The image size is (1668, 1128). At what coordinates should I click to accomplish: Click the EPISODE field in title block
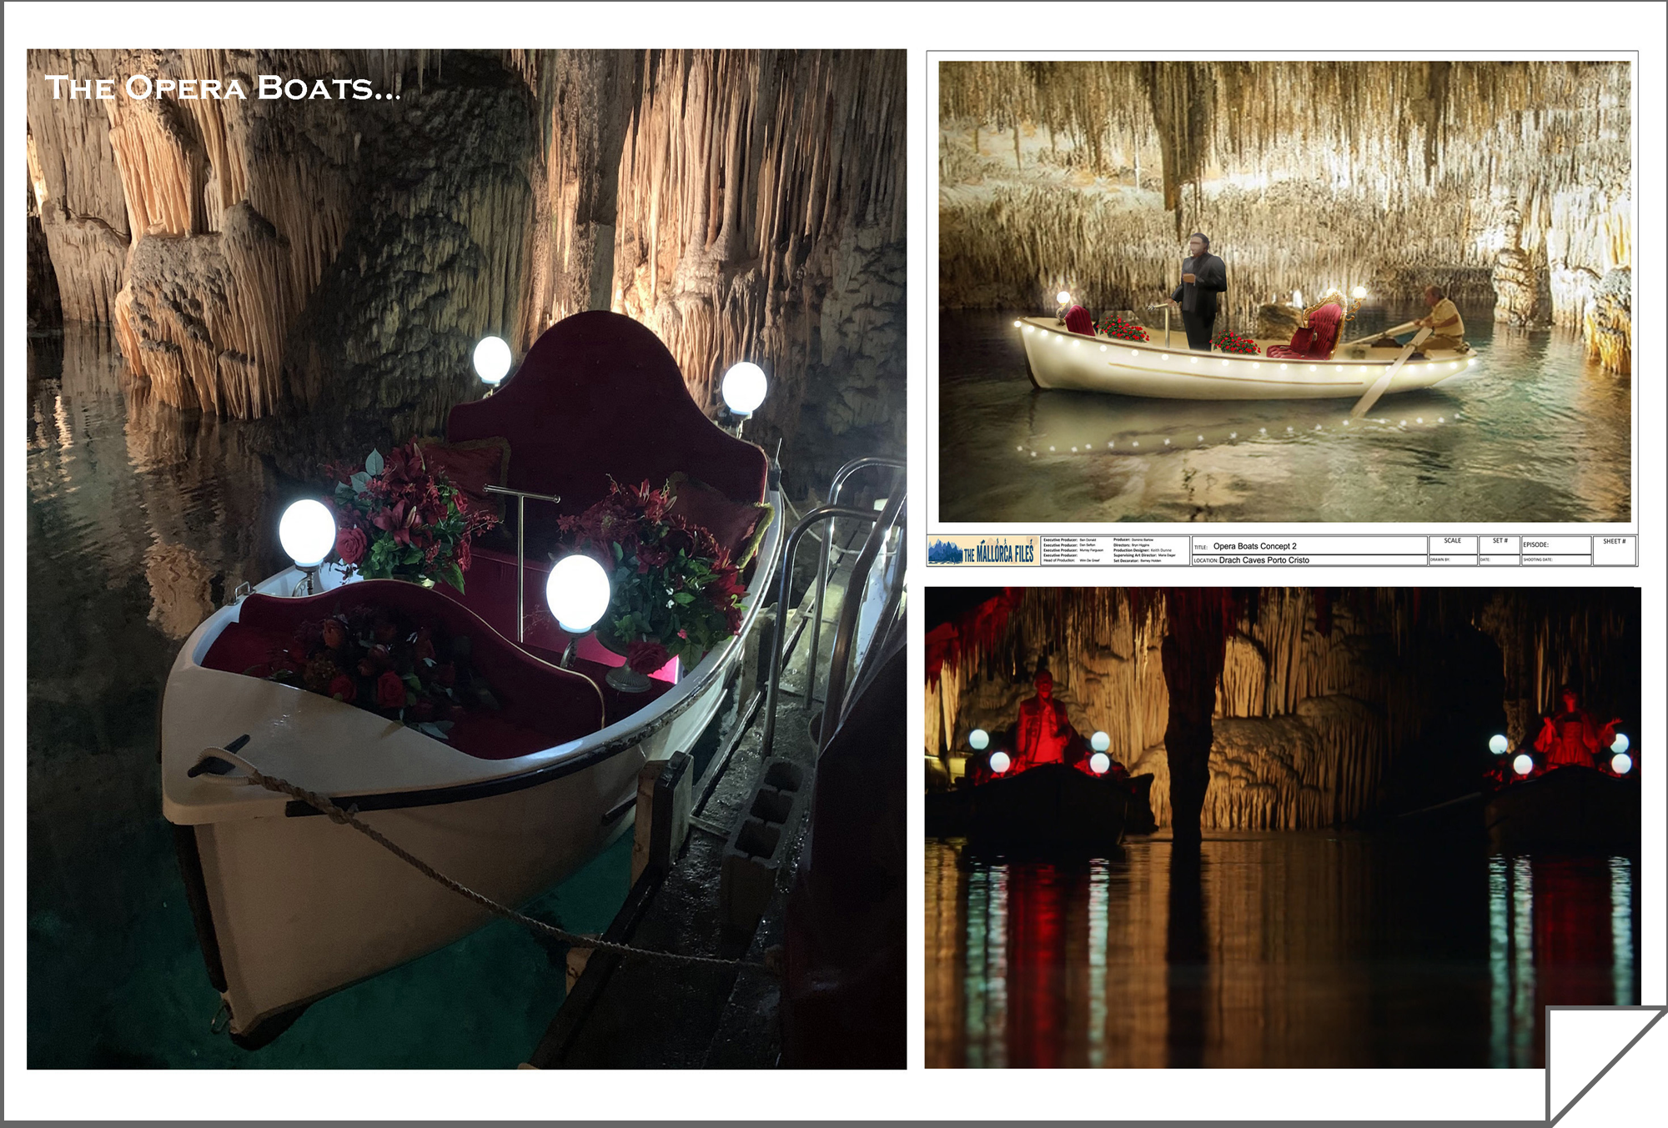coord(1555,545)
